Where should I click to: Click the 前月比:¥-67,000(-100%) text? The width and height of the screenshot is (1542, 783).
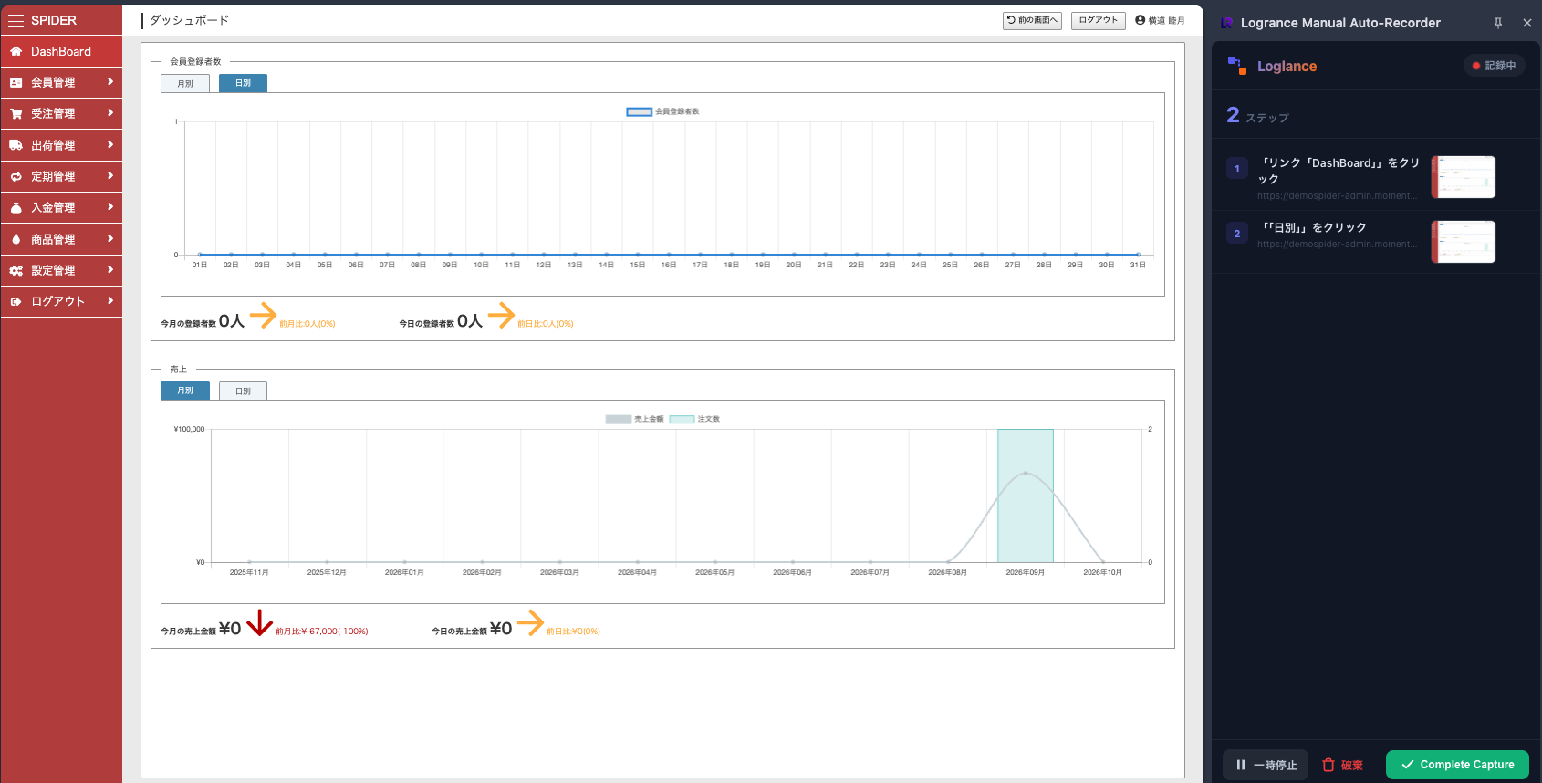(x=322, y=632)
